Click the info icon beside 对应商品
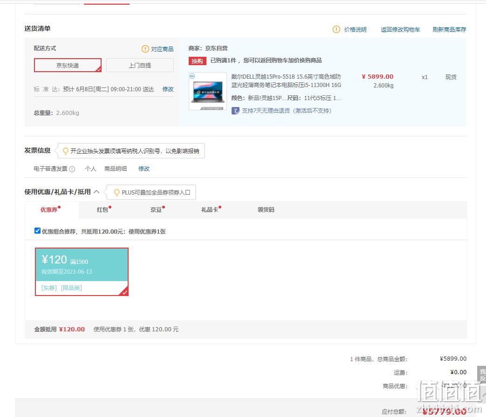 [145, 49]
